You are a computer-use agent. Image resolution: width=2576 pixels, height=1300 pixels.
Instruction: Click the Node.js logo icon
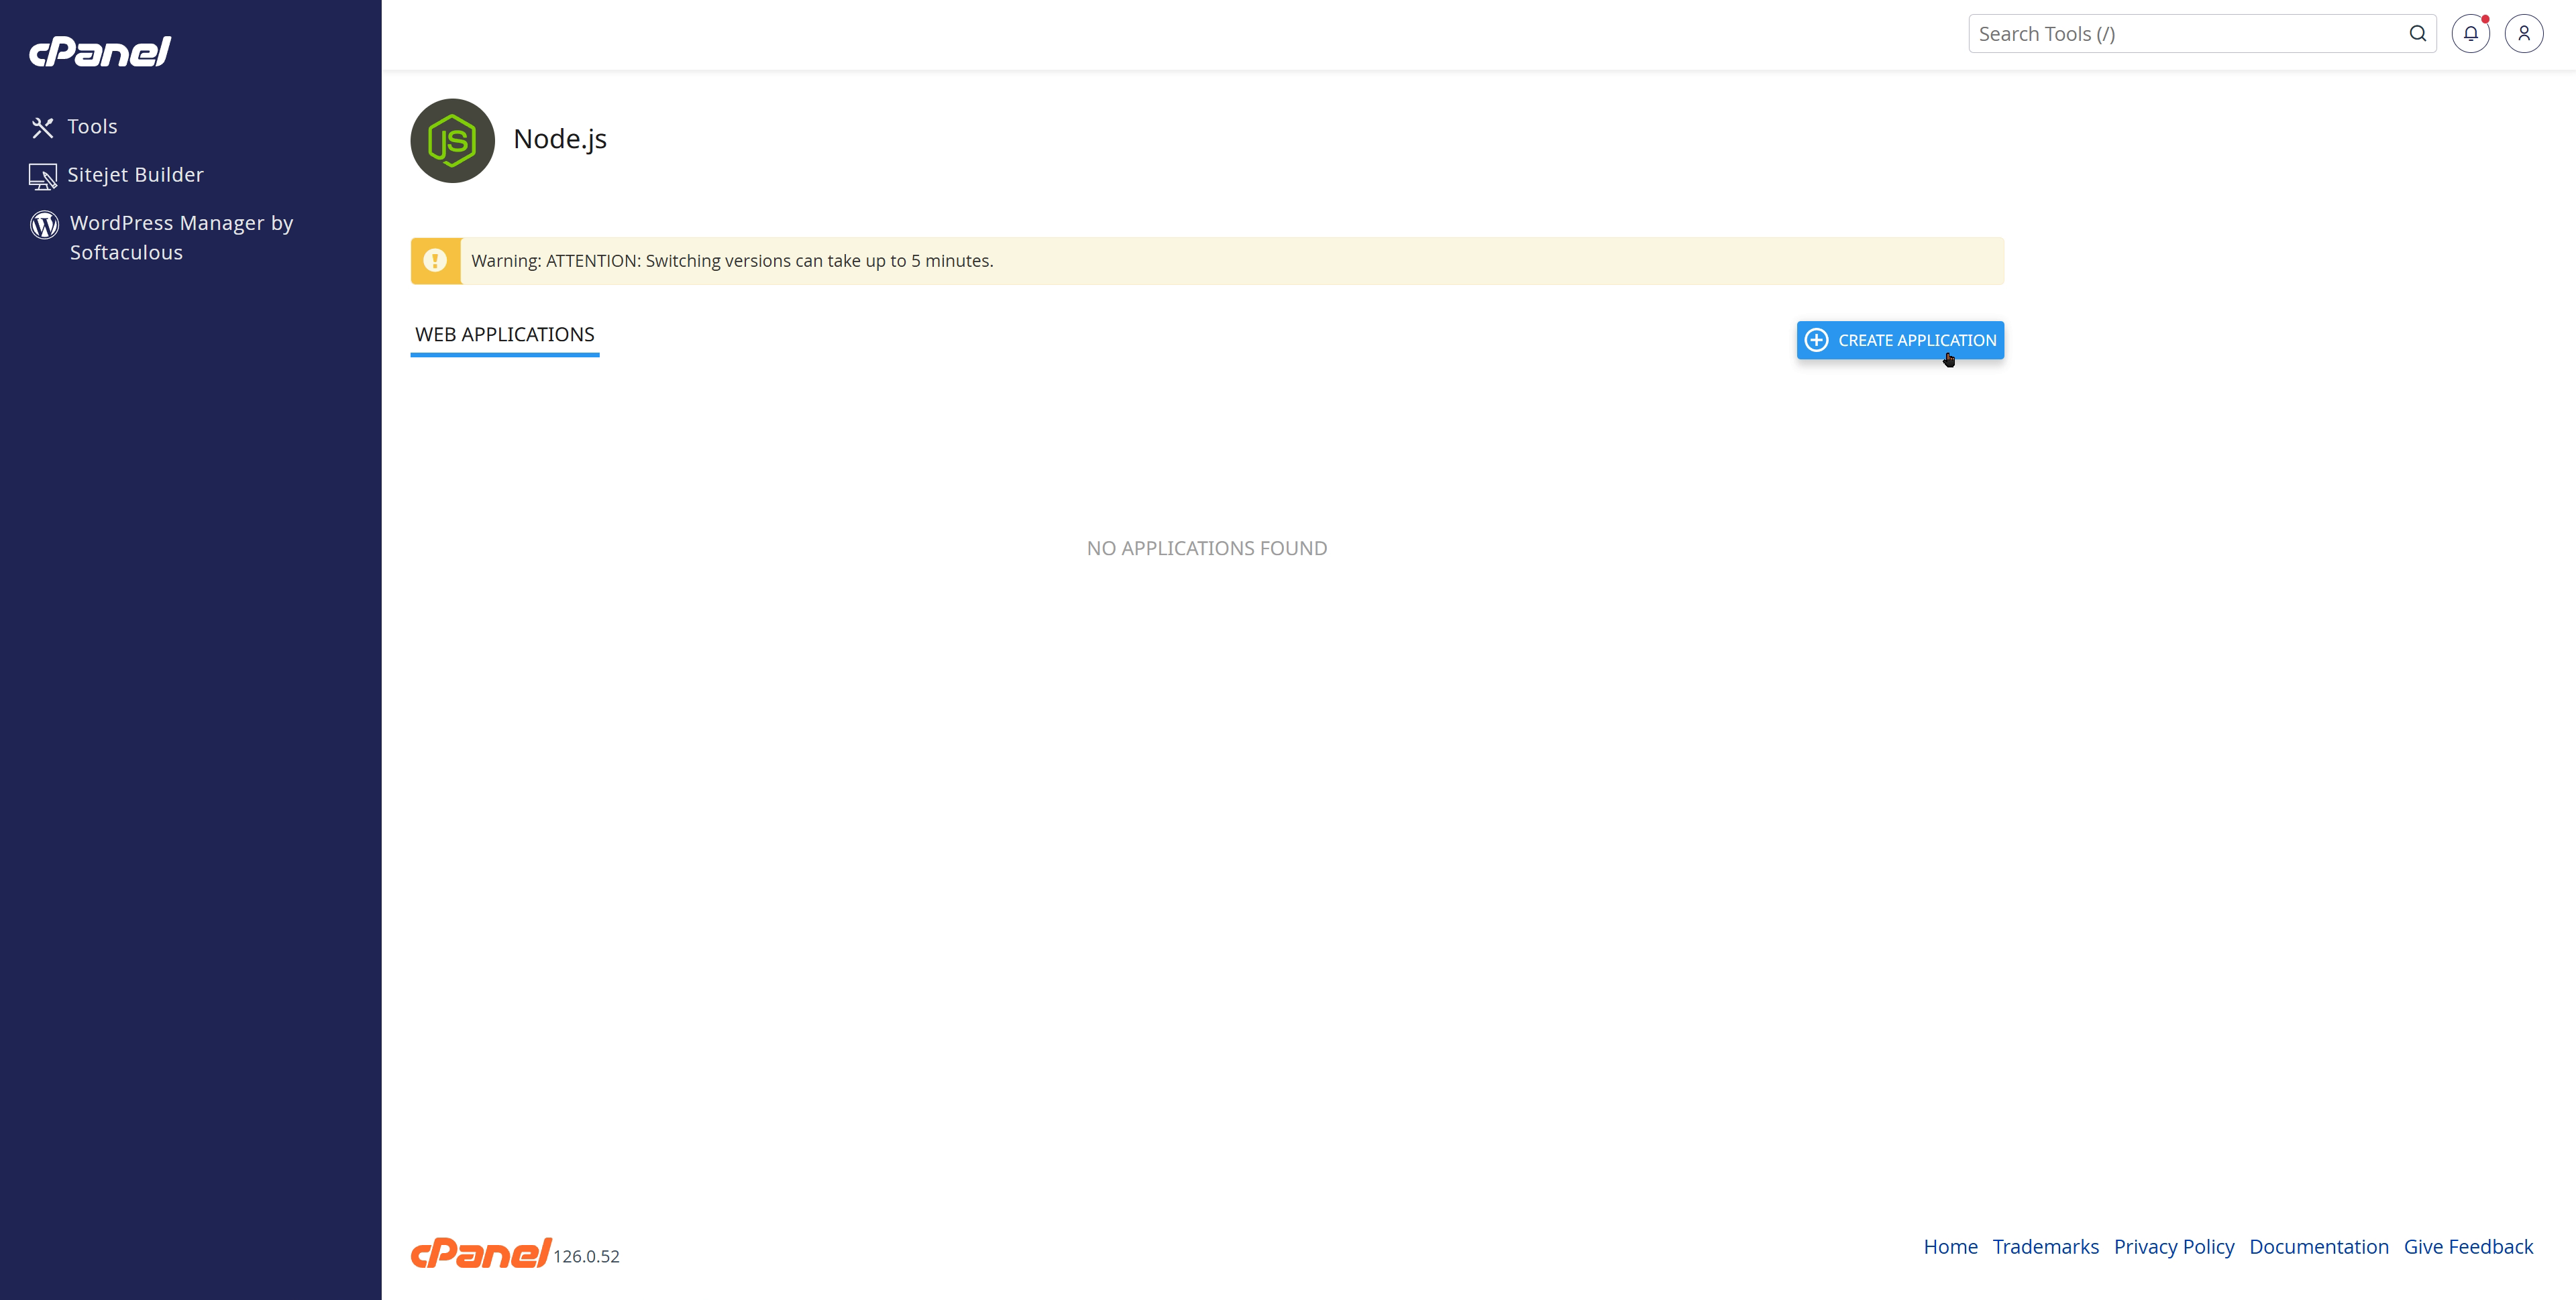[x=452, y=141]
